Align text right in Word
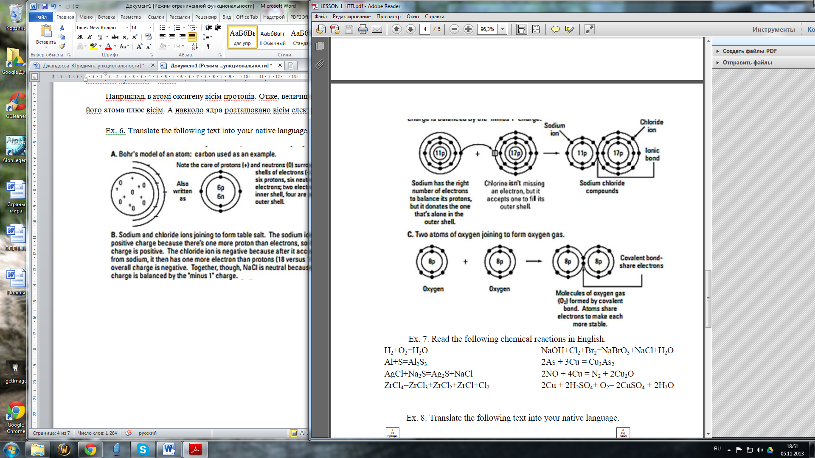 coord(183,37)
